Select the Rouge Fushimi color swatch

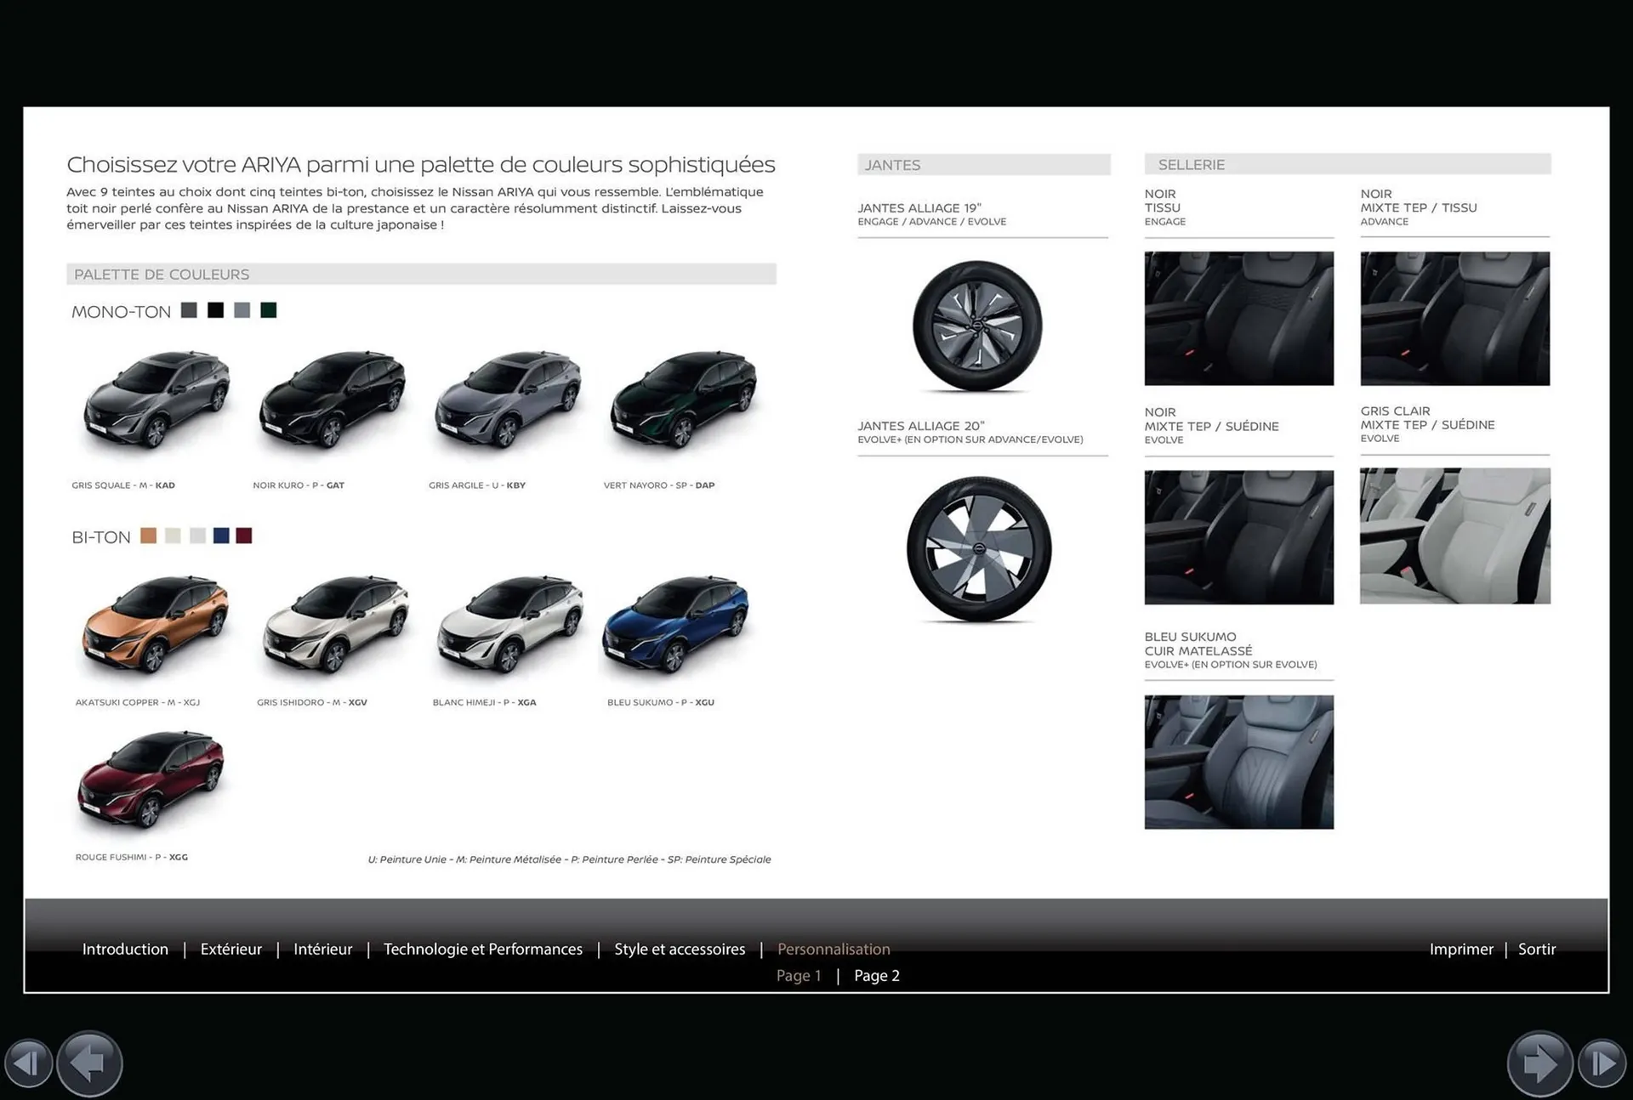(244, 536)
